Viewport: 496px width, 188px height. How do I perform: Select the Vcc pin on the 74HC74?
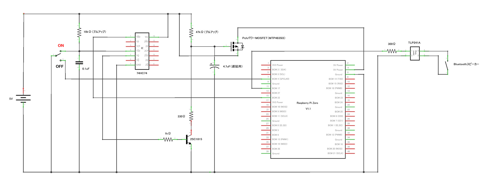(x=147, y=37)
